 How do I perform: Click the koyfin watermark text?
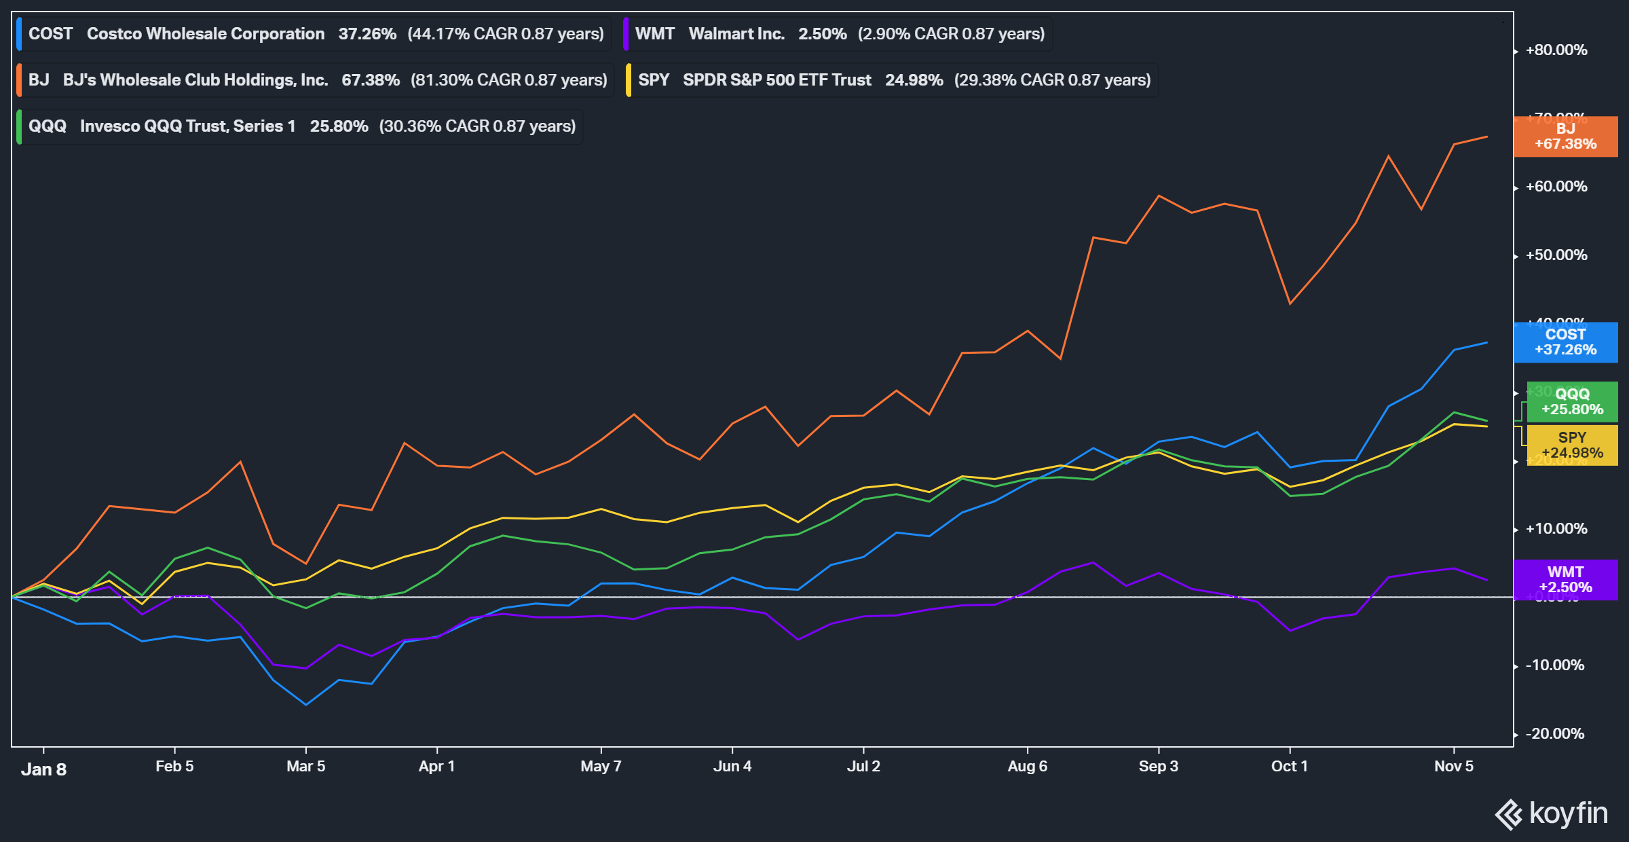tap(1569, 813)
